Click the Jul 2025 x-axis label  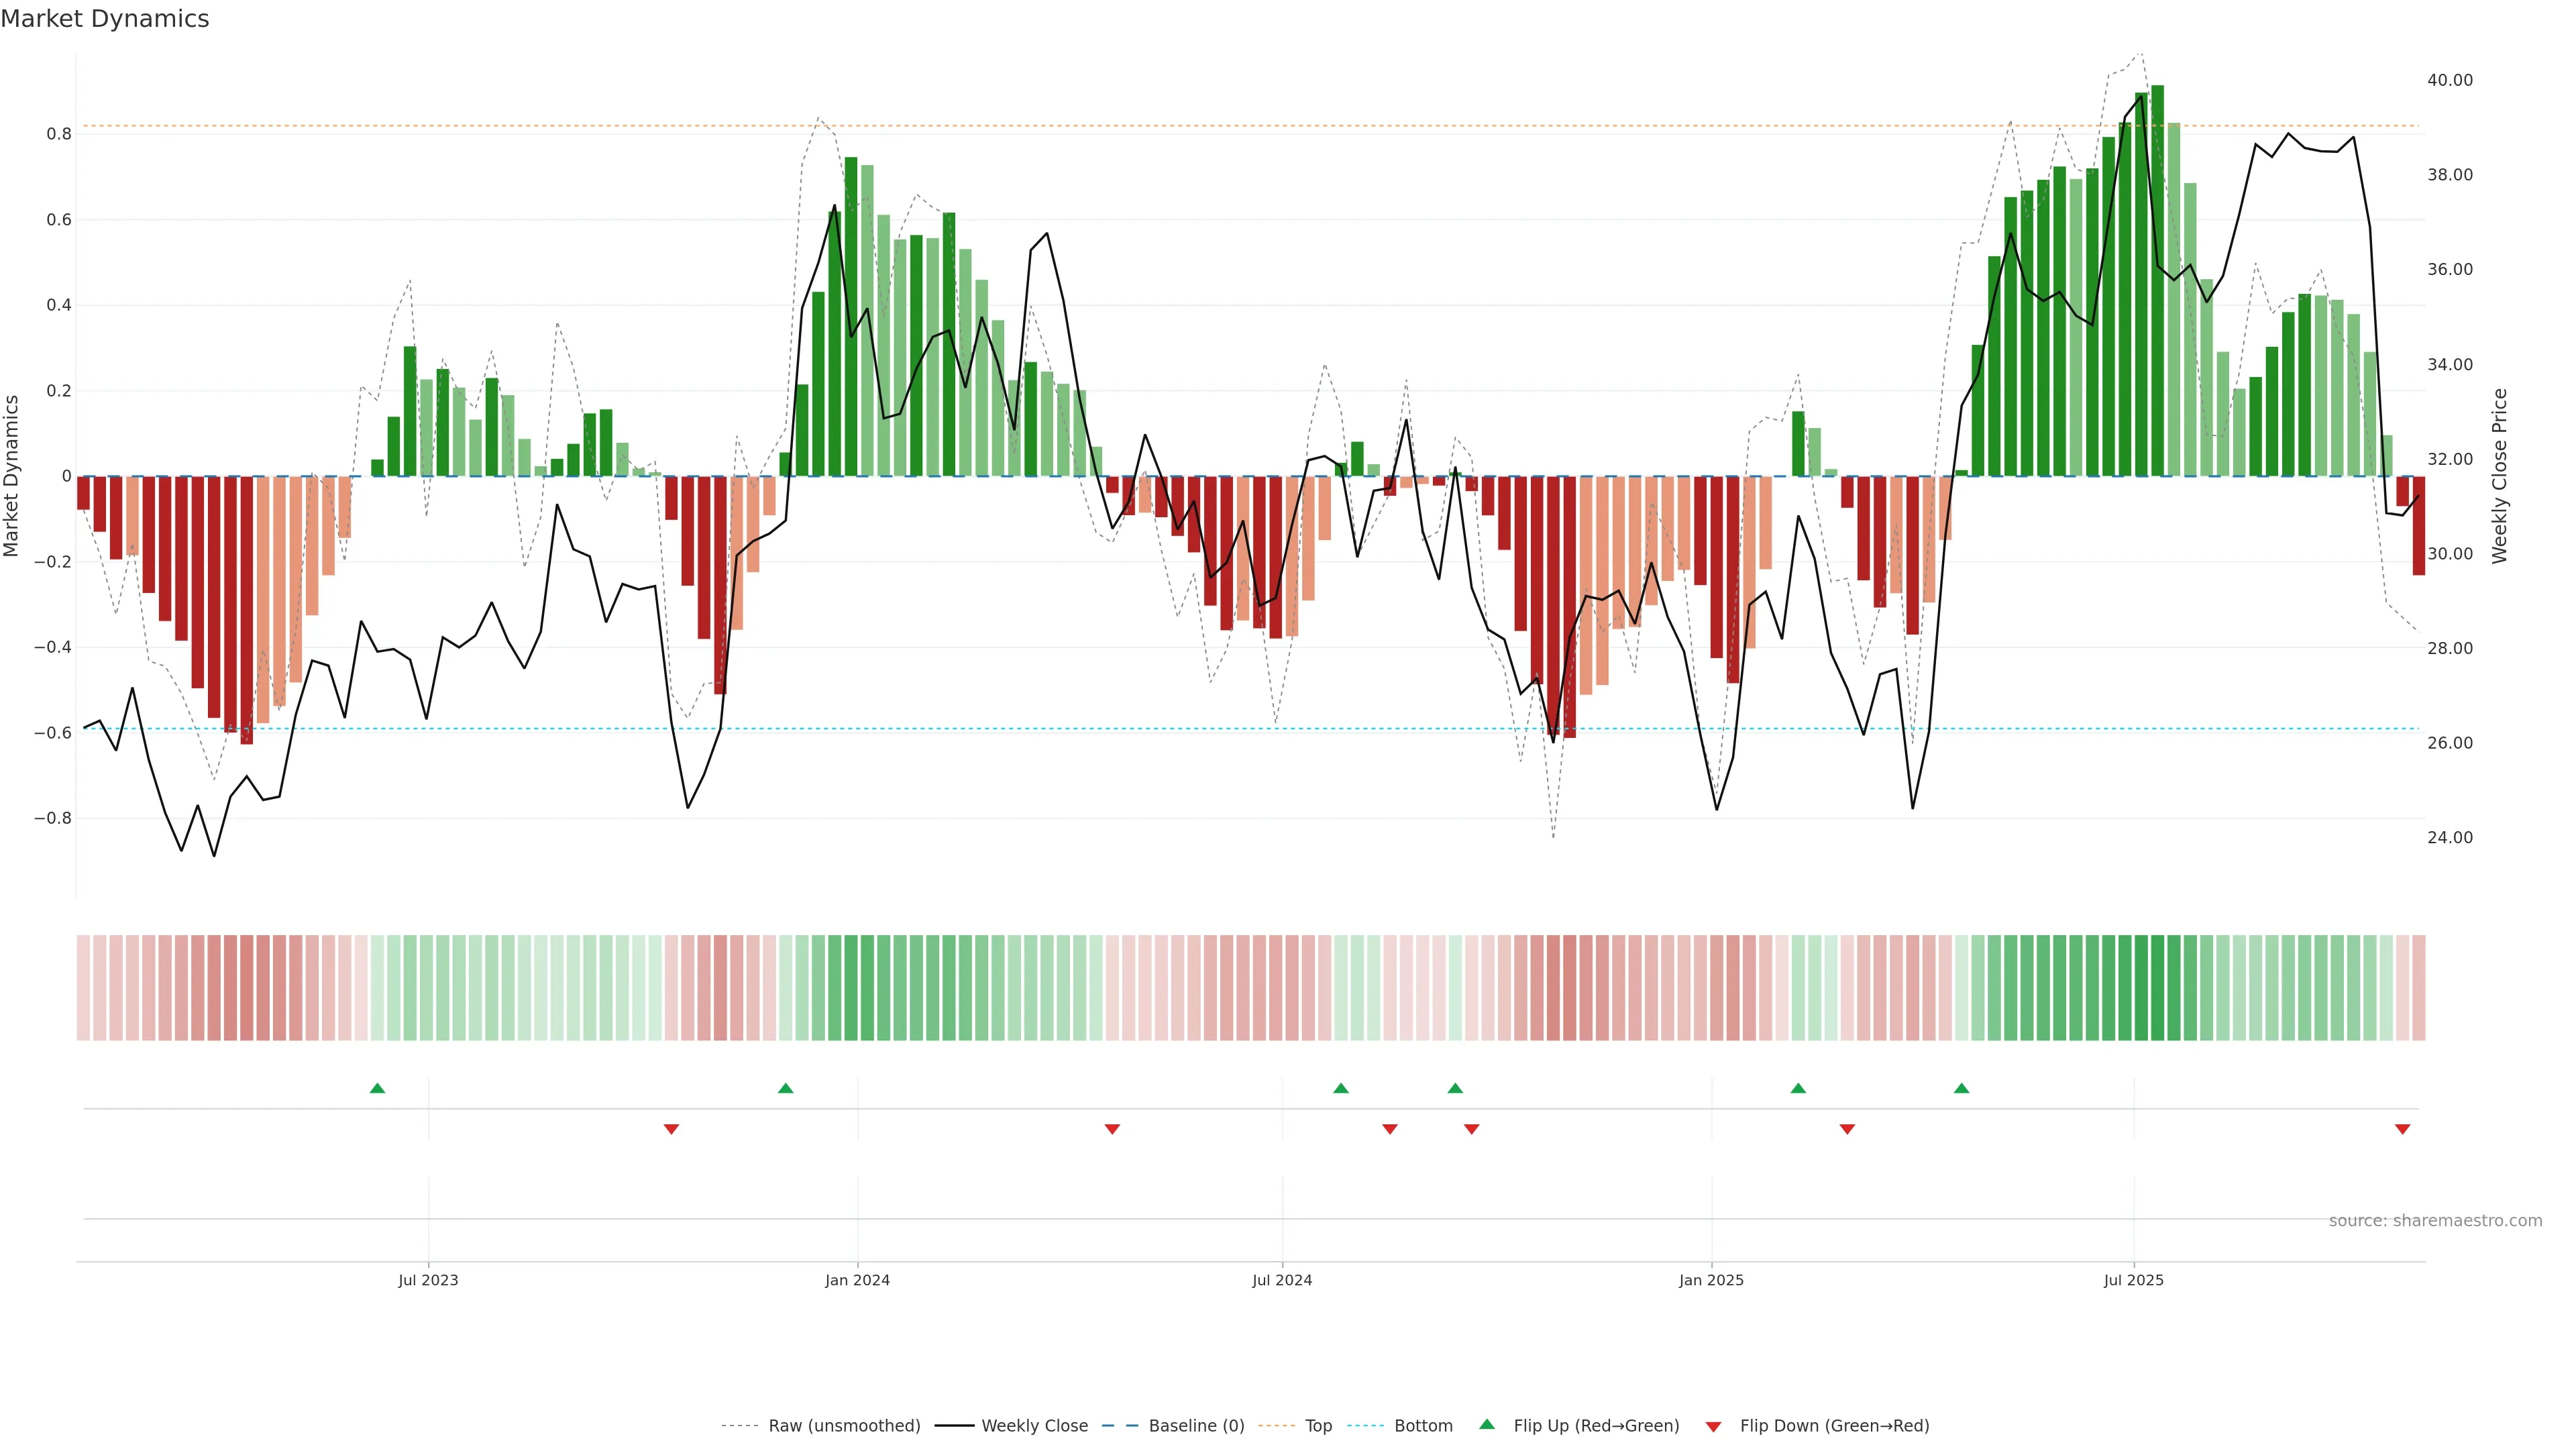click(2133, 1280)
